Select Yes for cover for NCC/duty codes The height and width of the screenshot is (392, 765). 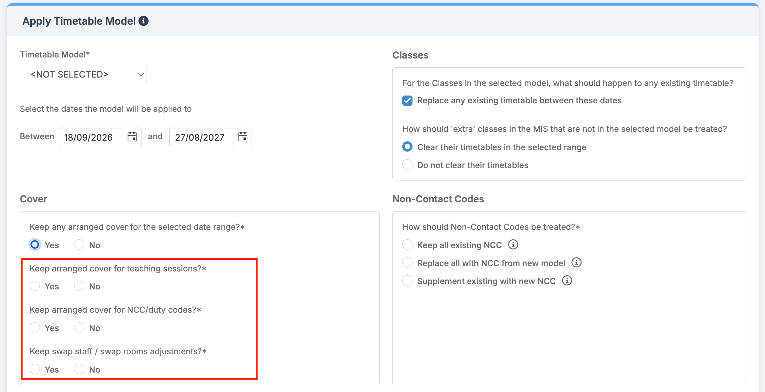(x=35, y=327)
